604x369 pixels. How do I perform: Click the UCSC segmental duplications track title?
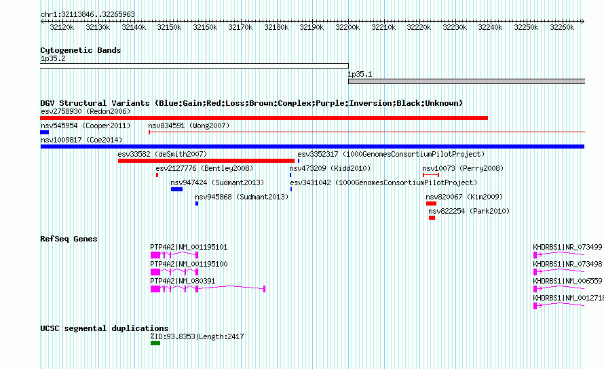pos(105,328)
